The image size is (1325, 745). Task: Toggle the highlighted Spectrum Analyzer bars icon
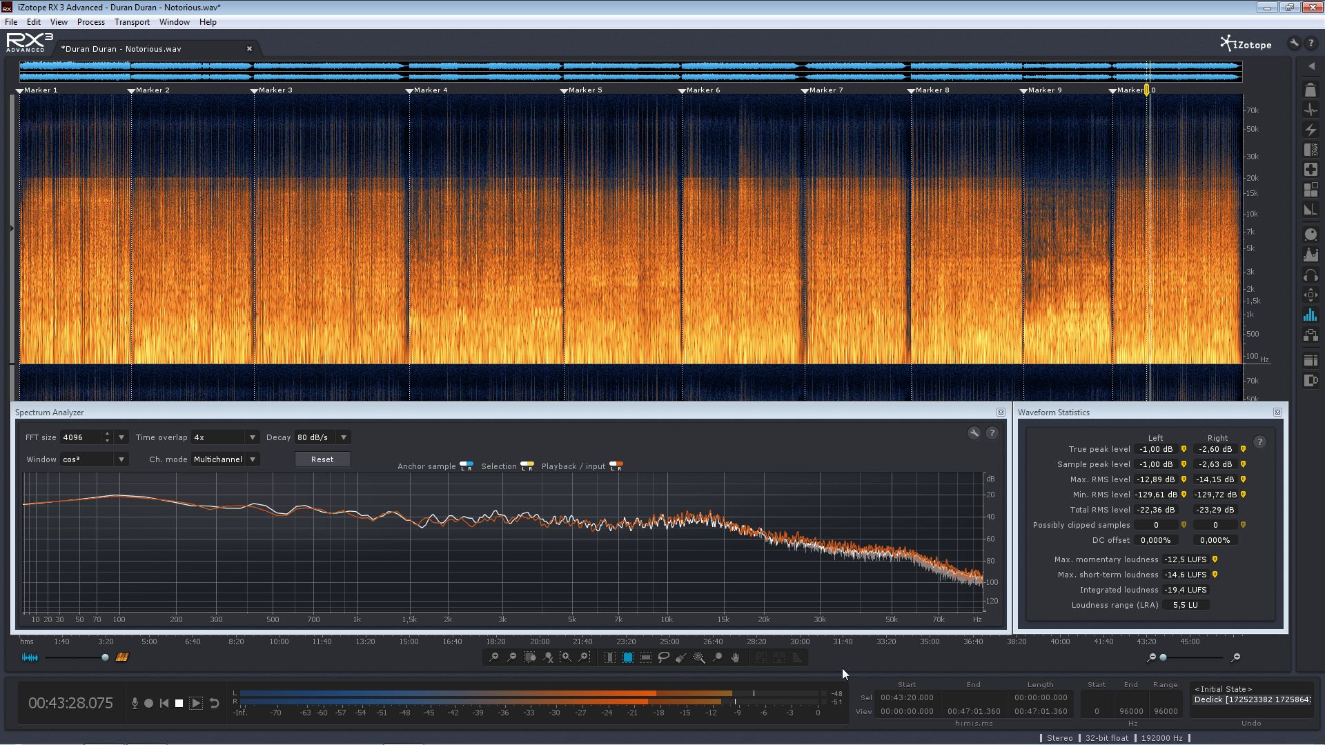point(1311,315)
